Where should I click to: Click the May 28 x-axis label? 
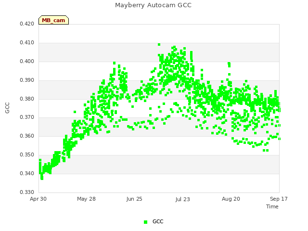click(86, 199)
